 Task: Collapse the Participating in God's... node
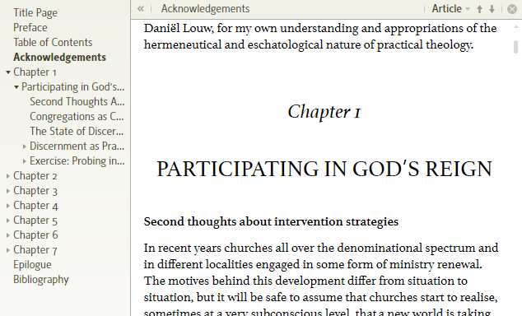point(16,87)
